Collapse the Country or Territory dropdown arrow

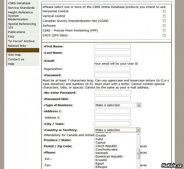[x=138, y=130]
